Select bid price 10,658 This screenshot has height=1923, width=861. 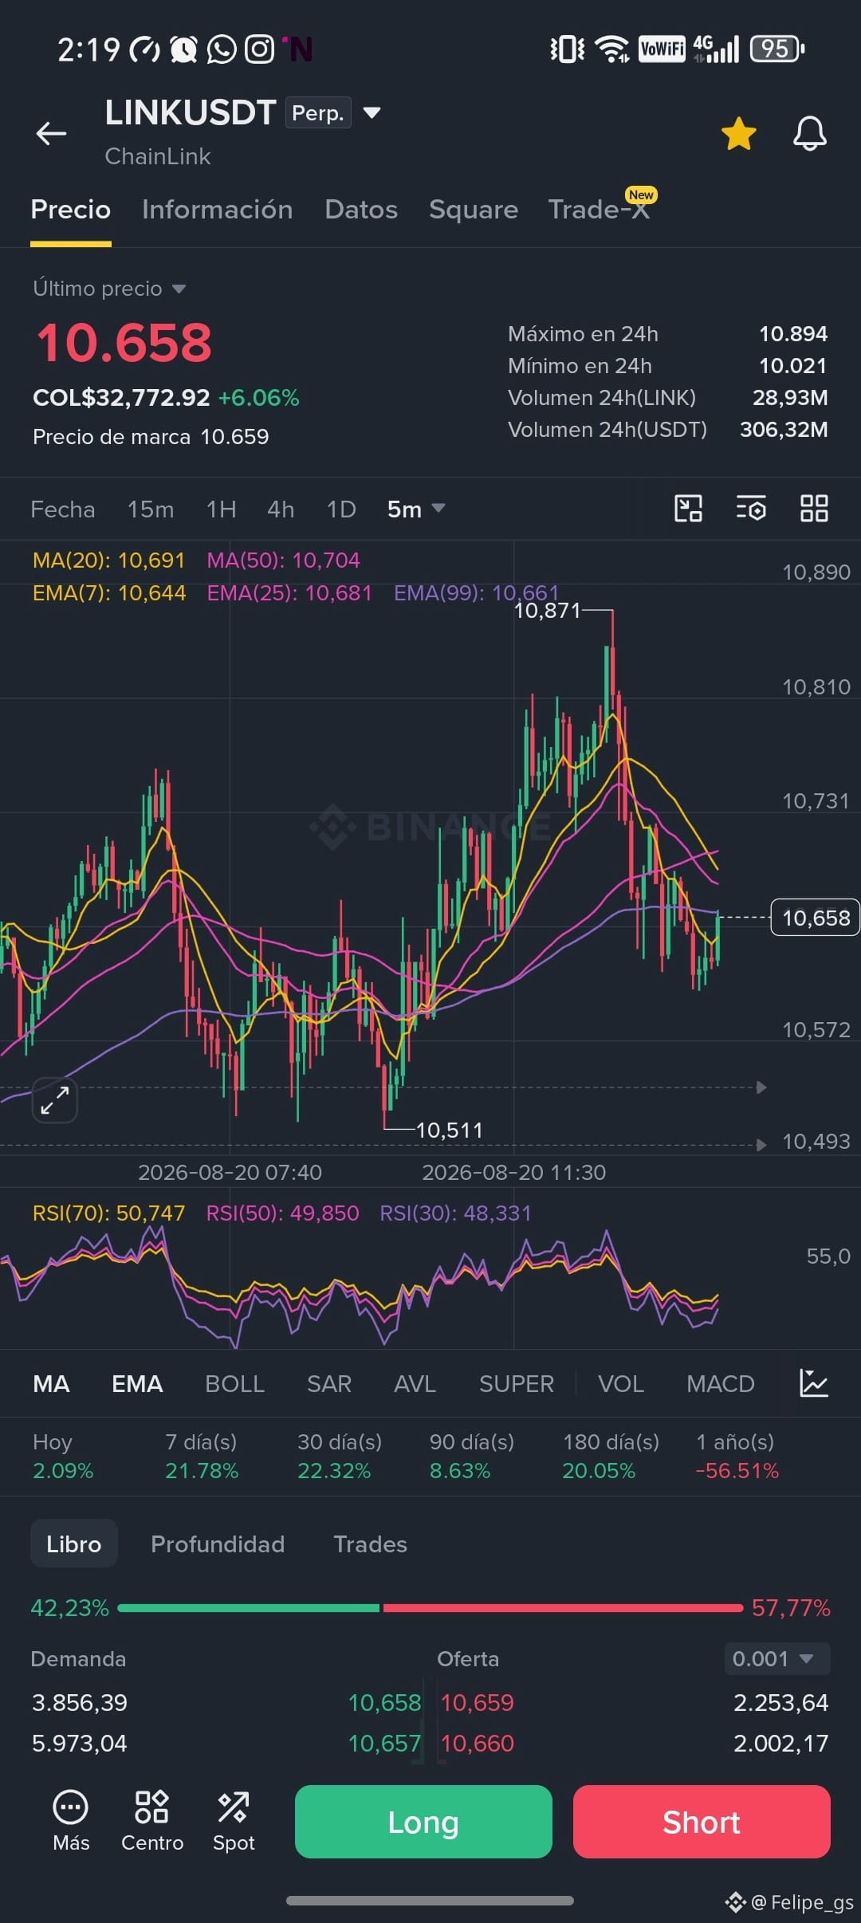point(384,1703)
